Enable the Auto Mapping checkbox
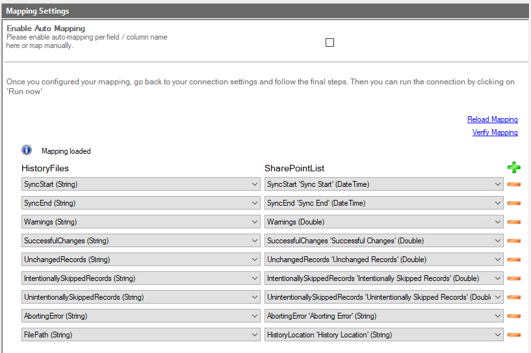 point(330,43)
